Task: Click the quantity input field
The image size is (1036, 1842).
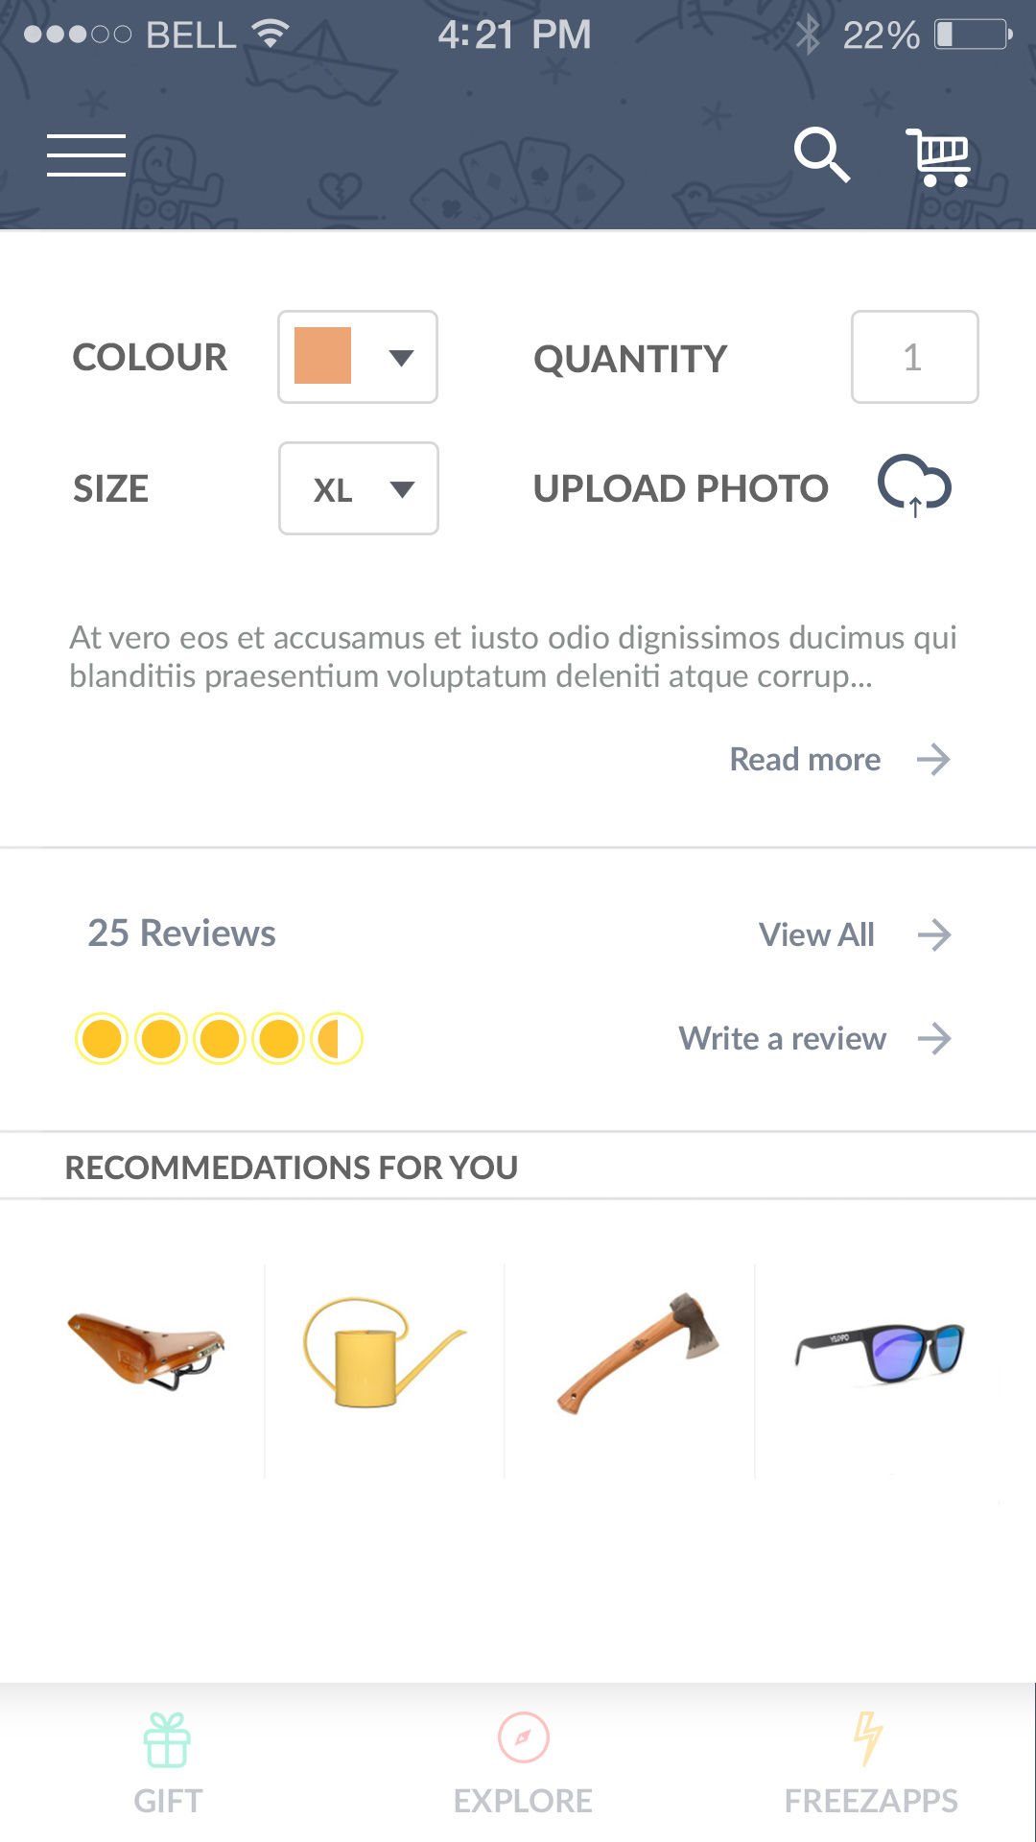Action: point(914,357)
